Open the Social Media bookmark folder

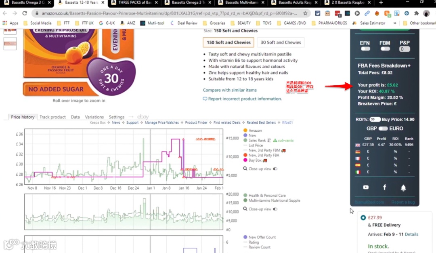[38, 23]
